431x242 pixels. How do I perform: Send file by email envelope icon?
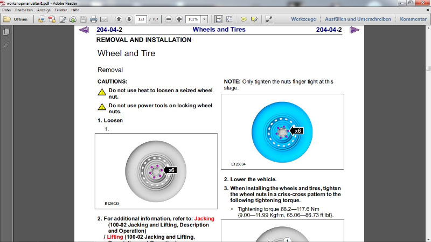coord(104,19)
